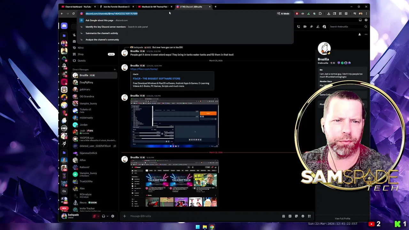Open pinned messages pin icon

[x=311, y=27]
